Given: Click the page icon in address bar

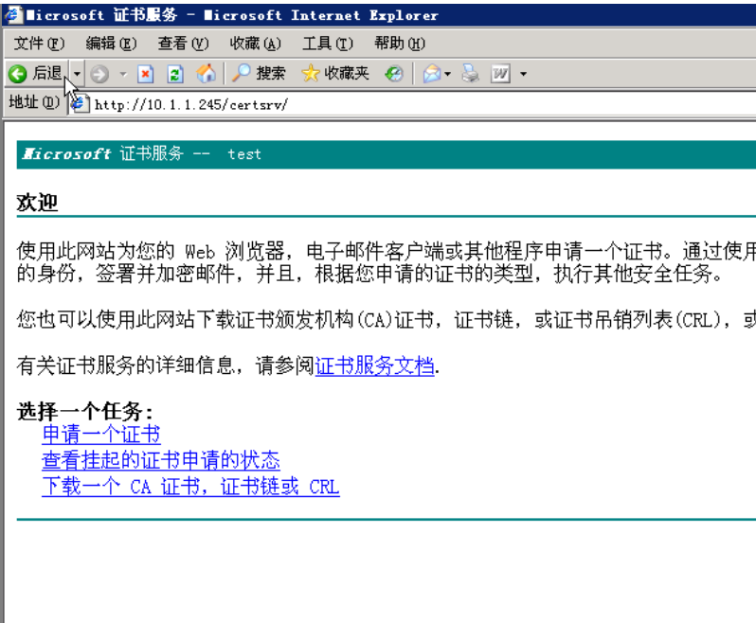Looking at the screenshot, I should pyautogui.click(x=79, y=103).
